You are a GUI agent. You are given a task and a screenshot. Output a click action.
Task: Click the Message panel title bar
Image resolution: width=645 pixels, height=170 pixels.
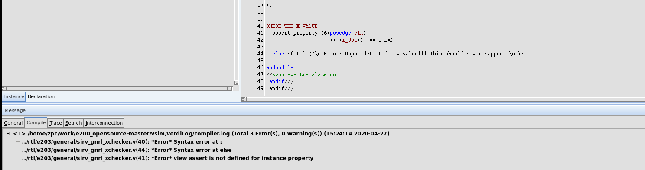pos(322,110)
